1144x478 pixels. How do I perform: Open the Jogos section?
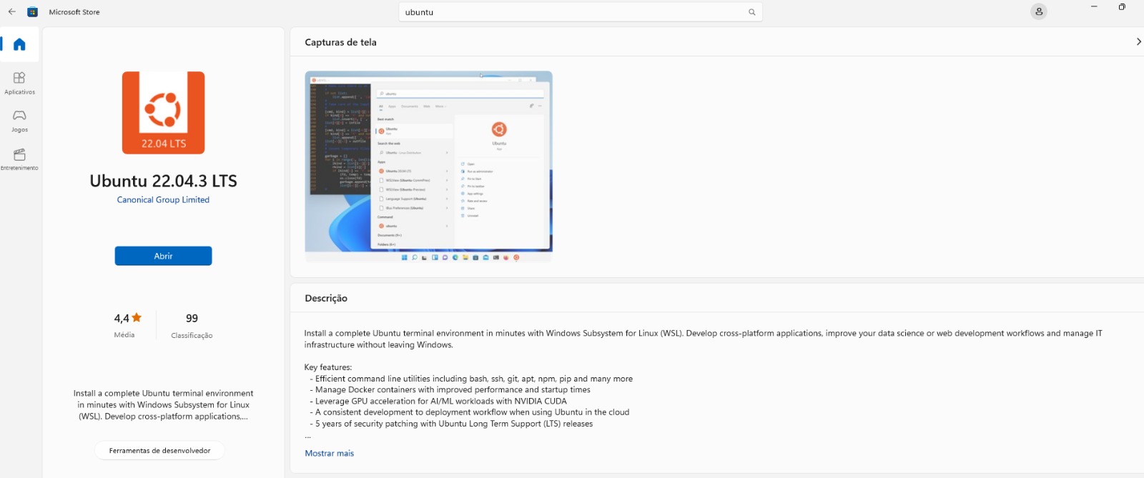[19, 120]
